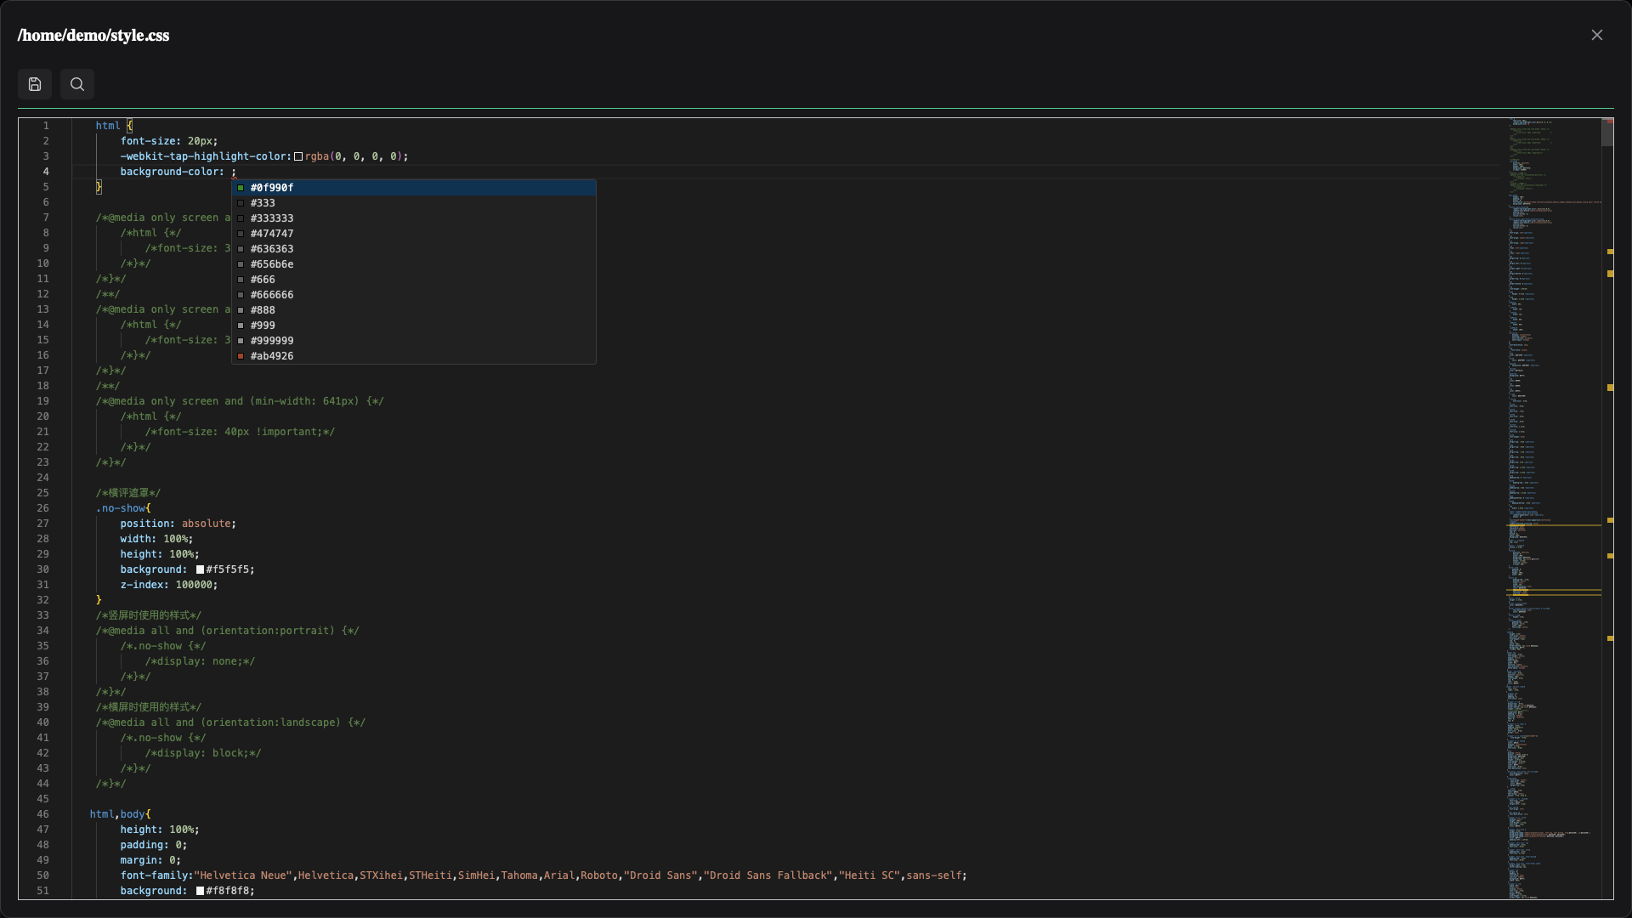Click line number 46 in gutter
Viewport: 1632px width, 918px height.
click(x=42, y=814)
